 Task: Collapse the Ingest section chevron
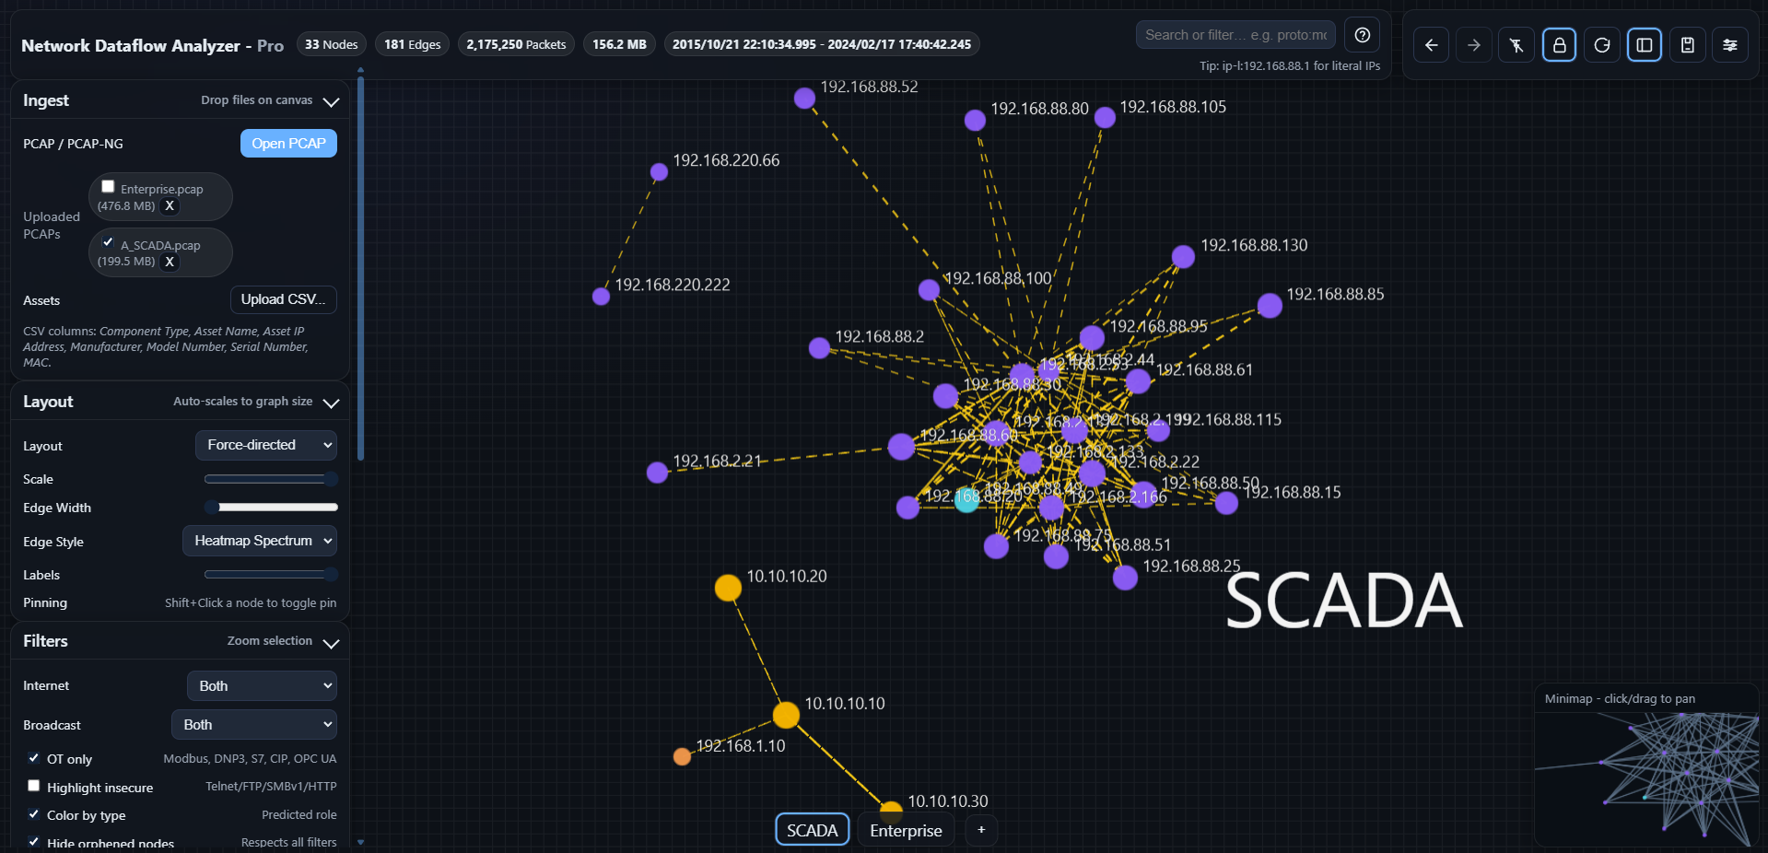(x=331, y=101)
